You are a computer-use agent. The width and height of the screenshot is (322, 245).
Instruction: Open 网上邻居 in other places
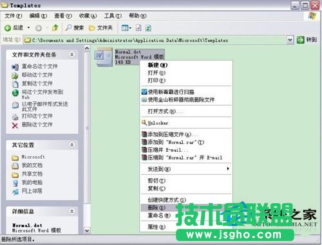click(32, 191)
